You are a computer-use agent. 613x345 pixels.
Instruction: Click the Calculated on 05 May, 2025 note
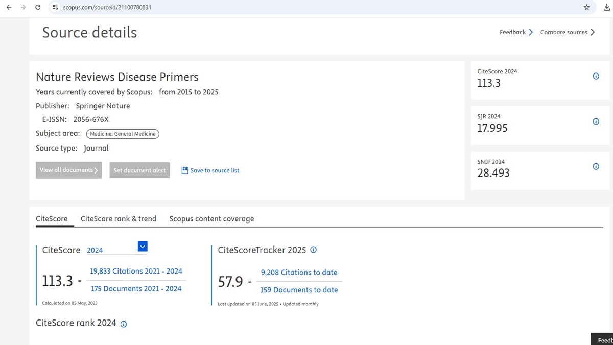(69, 303)
